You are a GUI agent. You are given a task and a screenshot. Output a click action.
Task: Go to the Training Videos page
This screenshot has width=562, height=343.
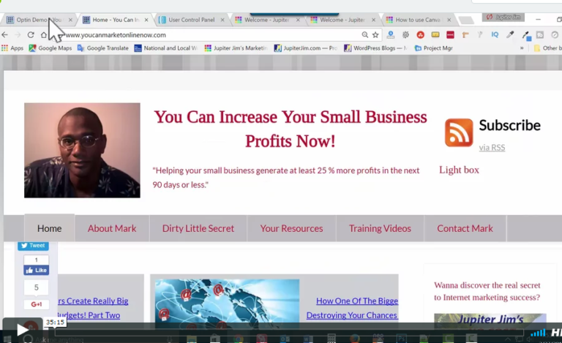(x=380, y=228)
